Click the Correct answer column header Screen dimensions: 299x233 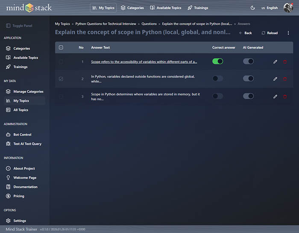click(x=224, y=47)
